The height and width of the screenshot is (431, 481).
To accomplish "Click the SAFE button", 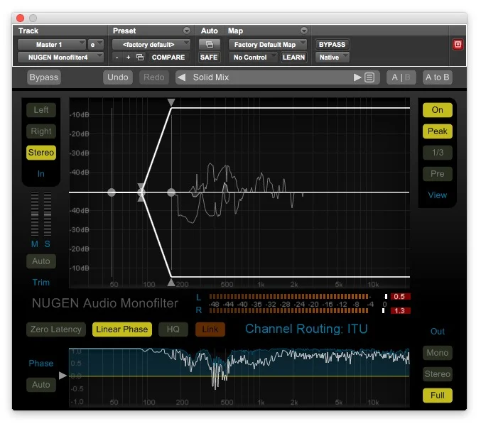I will pyautogui.click(x=209, y=58).
